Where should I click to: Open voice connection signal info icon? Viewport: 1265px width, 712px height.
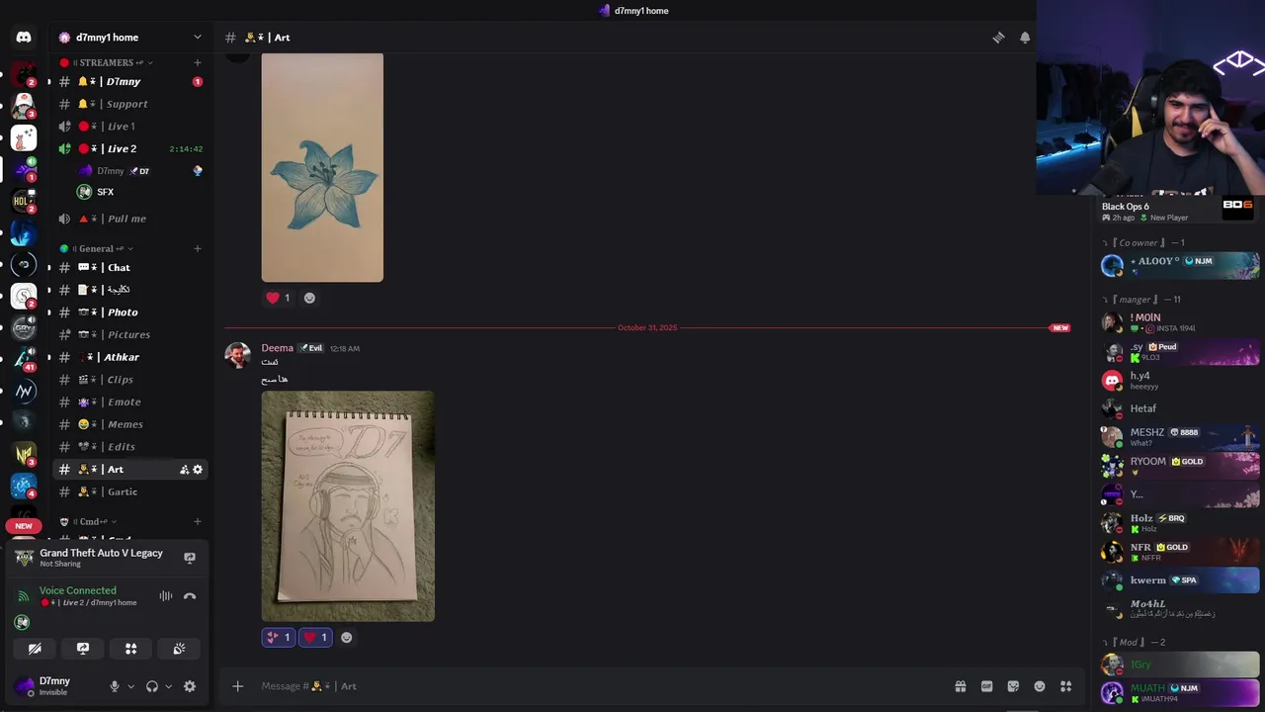click(x=24, y=596)
